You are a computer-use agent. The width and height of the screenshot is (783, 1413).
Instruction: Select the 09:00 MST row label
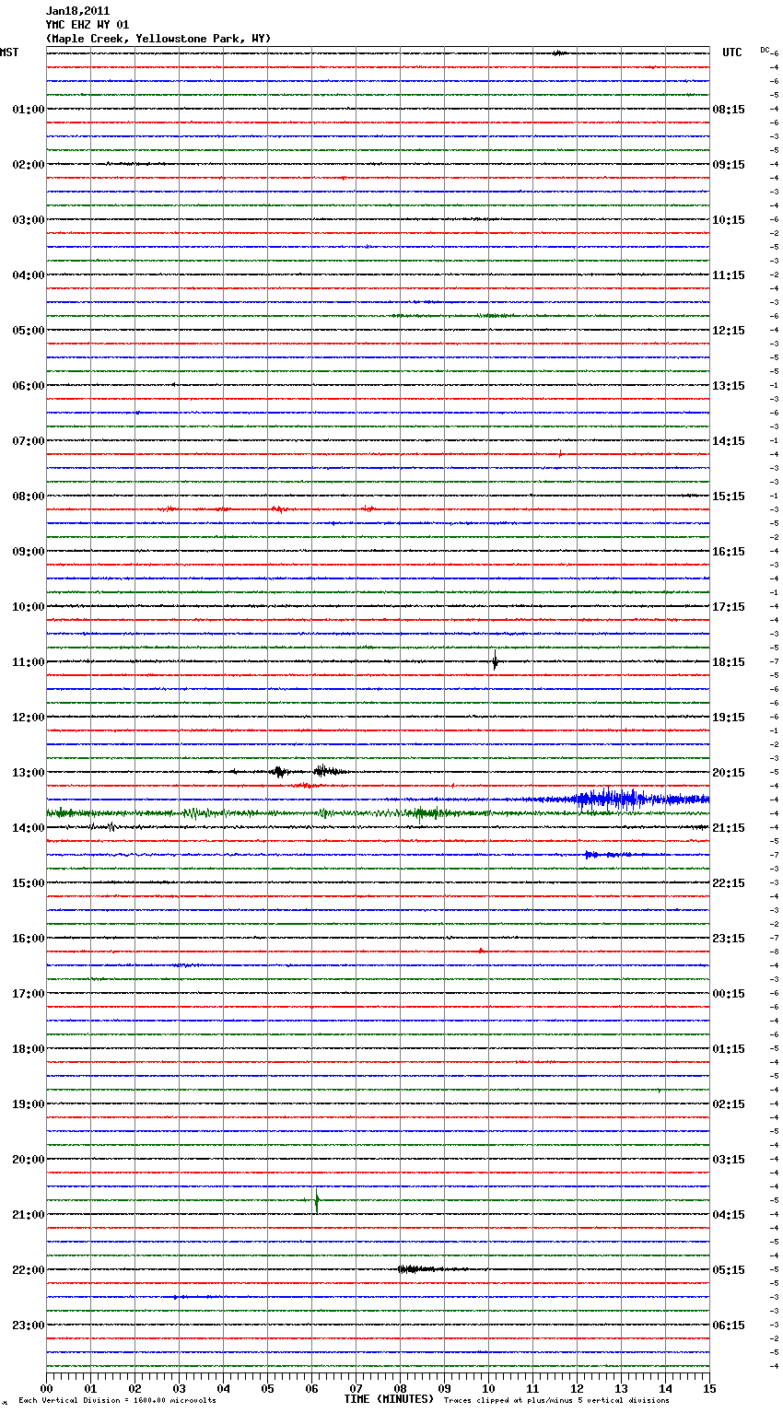click(x=29, y=552)
